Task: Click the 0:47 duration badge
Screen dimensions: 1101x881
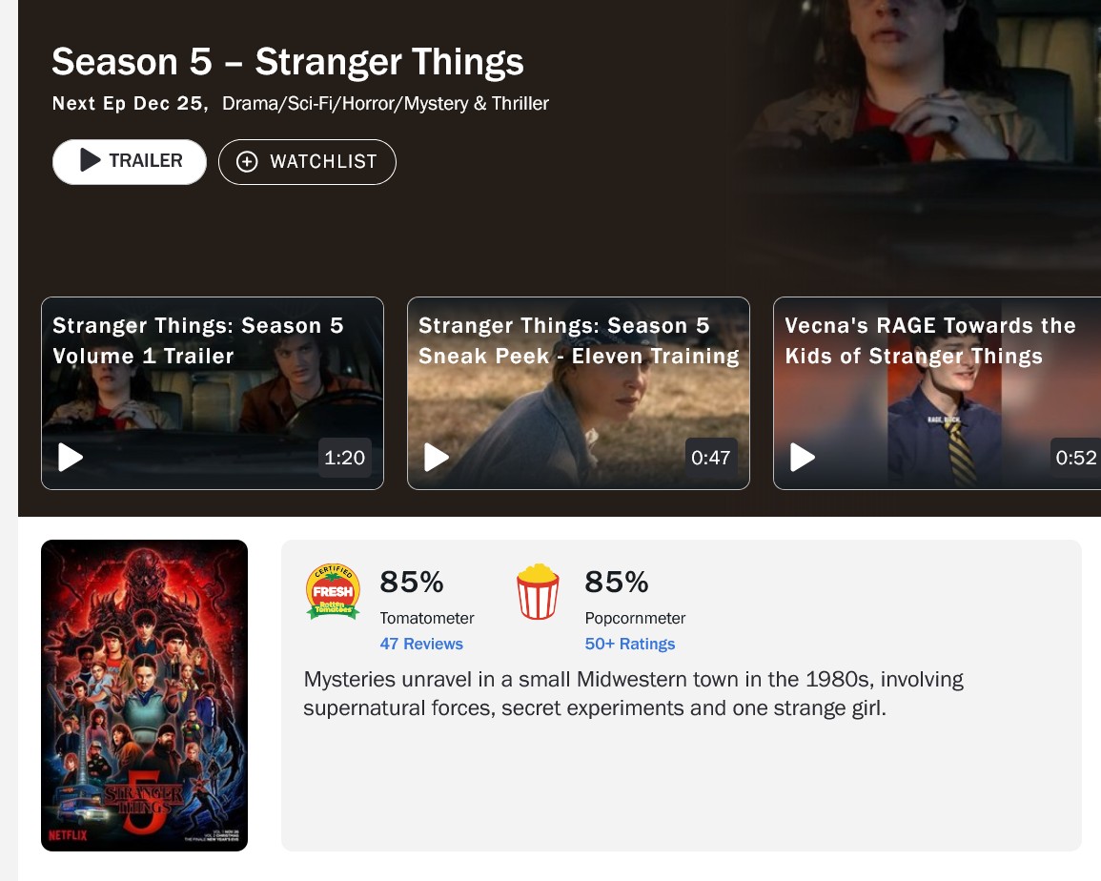Action: [711, 458]
